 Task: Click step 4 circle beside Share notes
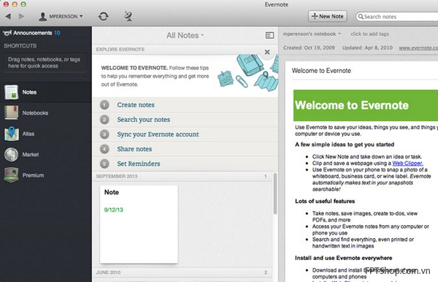pos(104,149)
